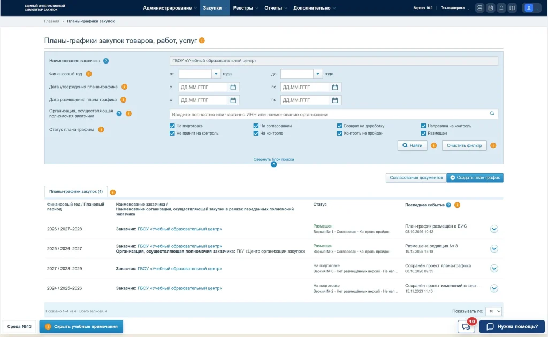Open the notifications bell icon

tap(501, 8)
